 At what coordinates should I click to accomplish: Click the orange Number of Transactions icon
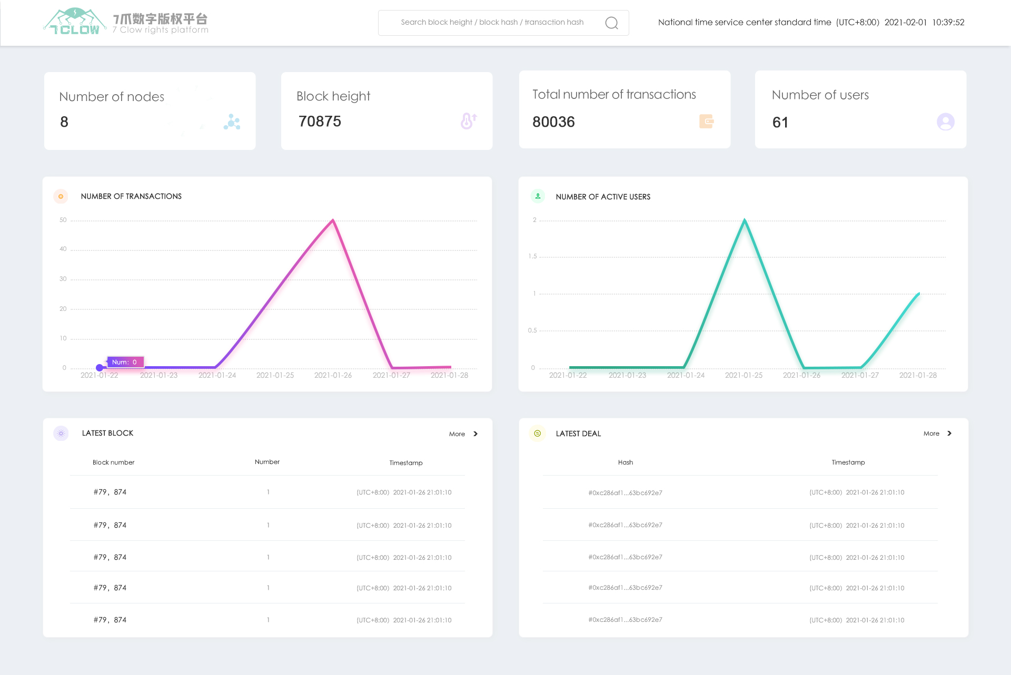pos(61,196)
